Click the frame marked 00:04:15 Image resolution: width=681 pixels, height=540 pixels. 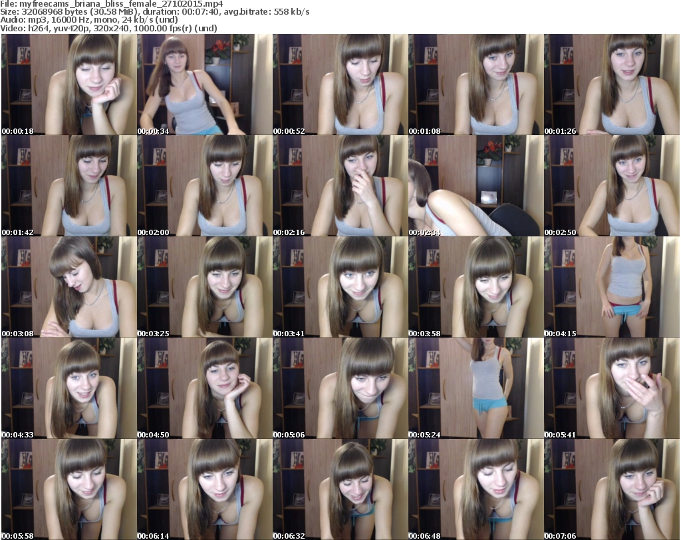click(x=612, y=287)
